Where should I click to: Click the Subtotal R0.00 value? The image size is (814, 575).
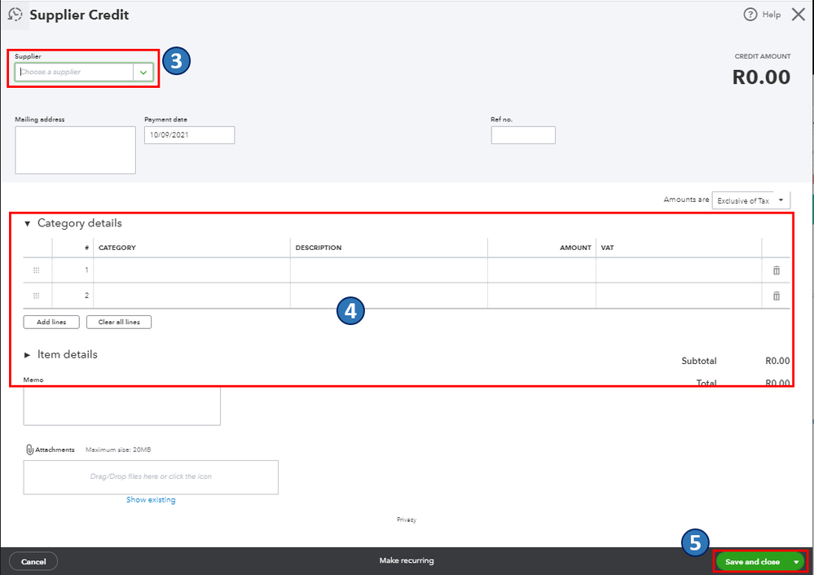click(777, 361)
